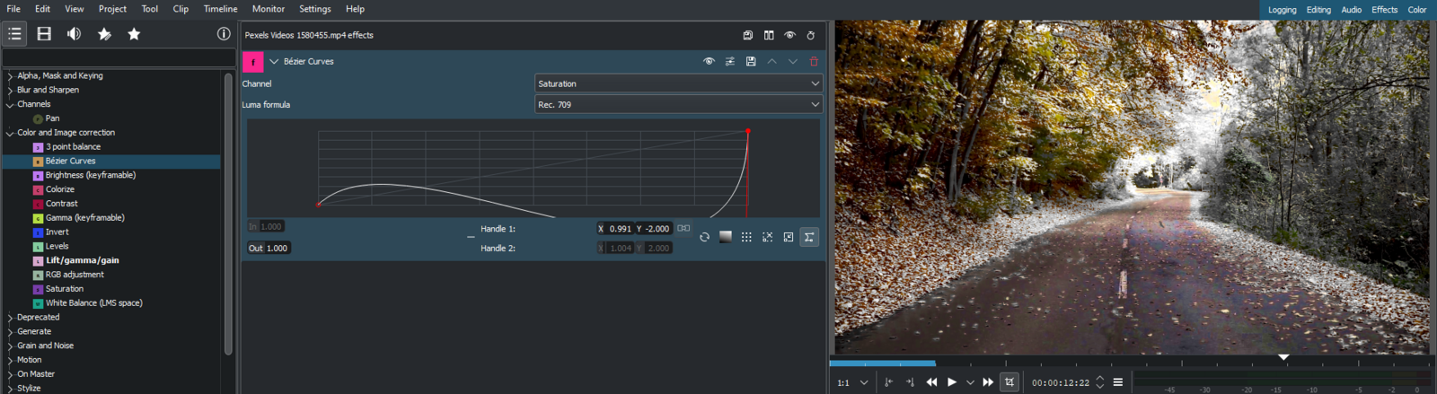1437x394 pixels.
Task: Open the Timeline menu
Action: 220,9
